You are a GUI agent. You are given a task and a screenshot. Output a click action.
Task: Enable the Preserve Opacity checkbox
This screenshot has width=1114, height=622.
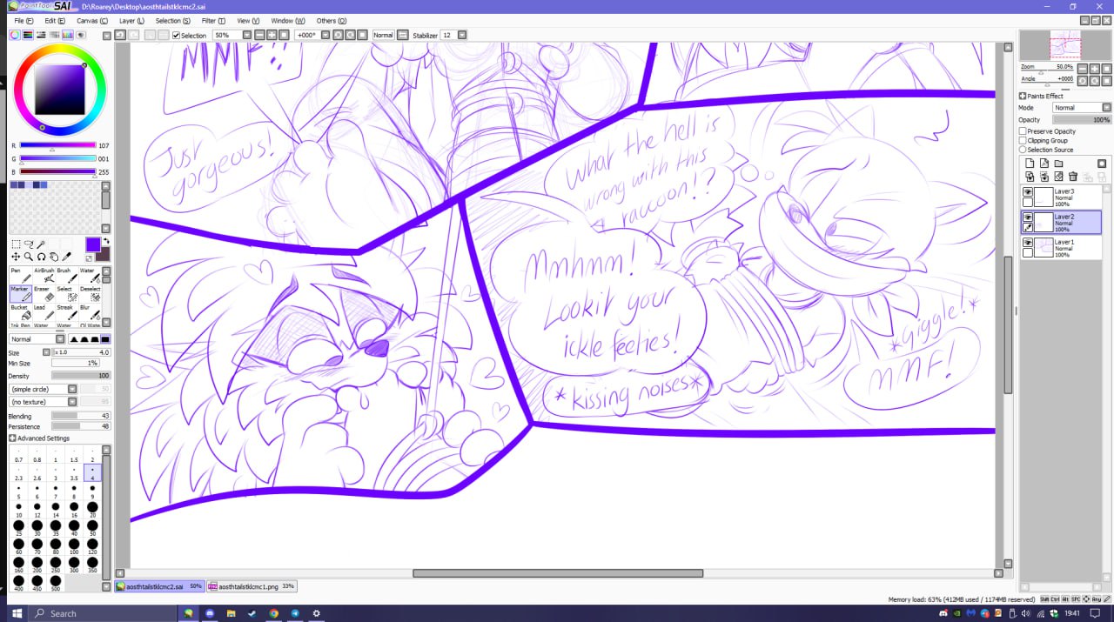tap(1023, 131)
